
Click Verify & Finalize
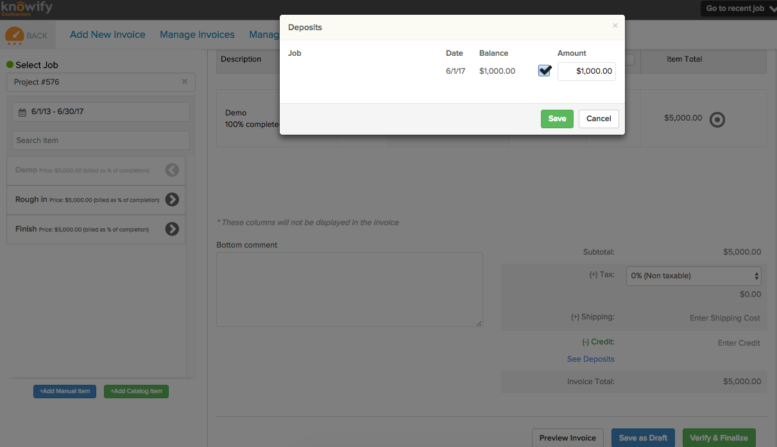(719, 438)
